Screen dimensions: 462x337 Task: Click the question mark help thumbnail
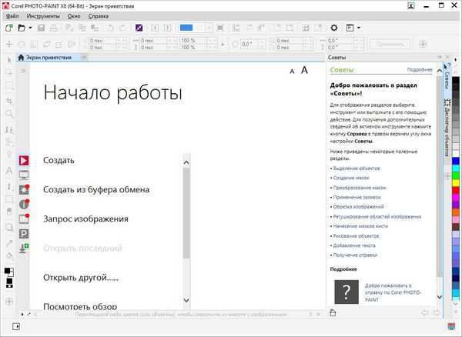point(348,292)
